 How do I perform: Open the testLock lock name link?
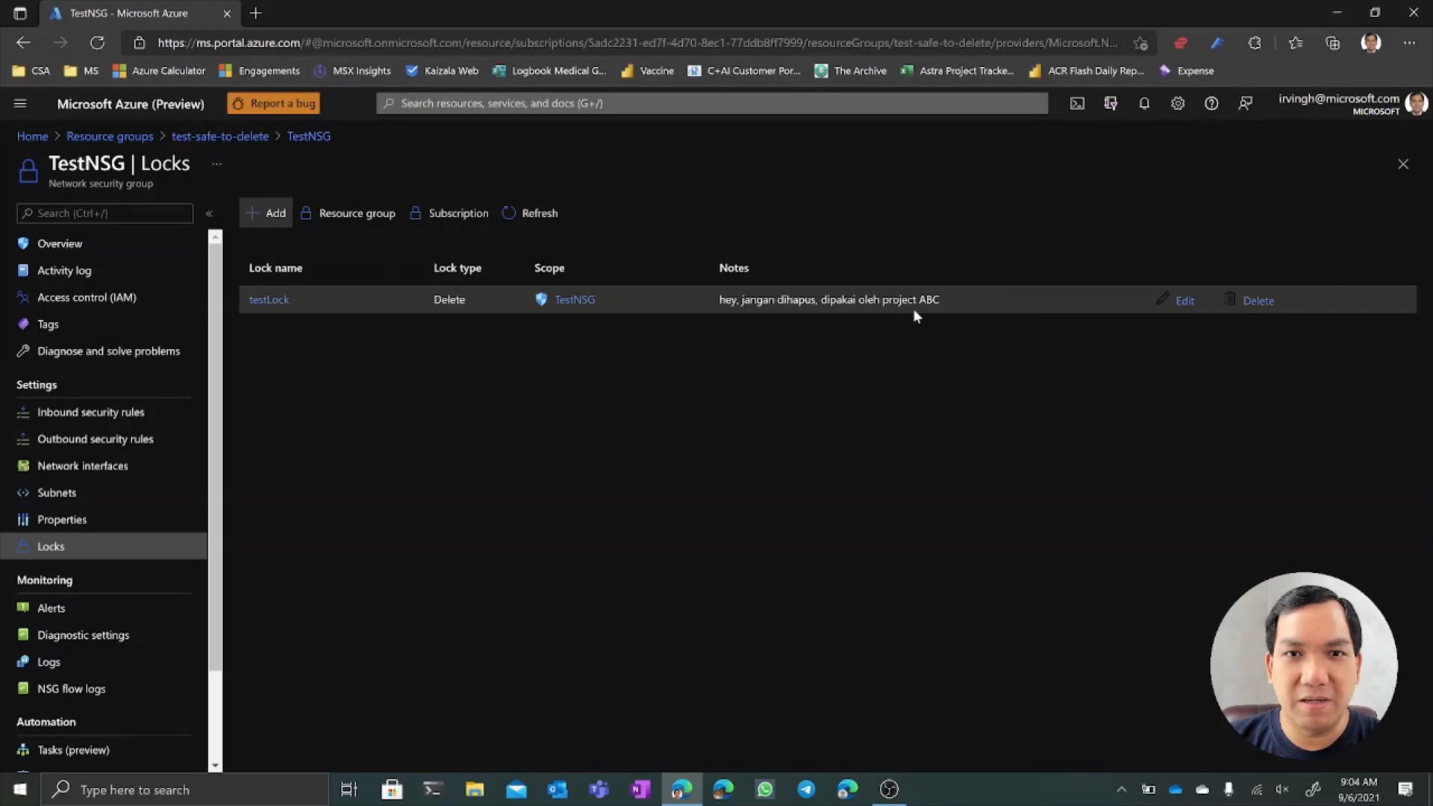[x=269, y=299]
